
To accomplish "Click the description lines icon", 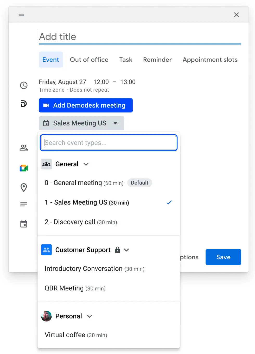I will click(24, 204).
